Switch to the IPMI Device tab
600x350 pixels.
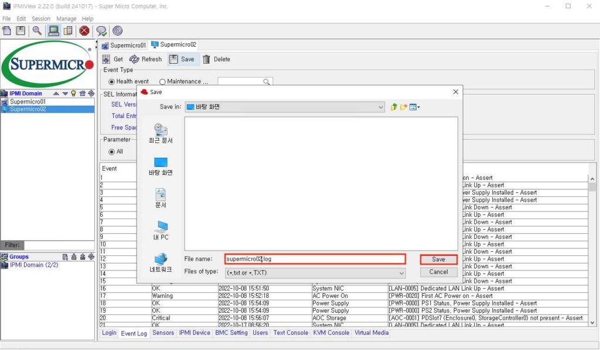pyautogui.click(x=195, y=333)
